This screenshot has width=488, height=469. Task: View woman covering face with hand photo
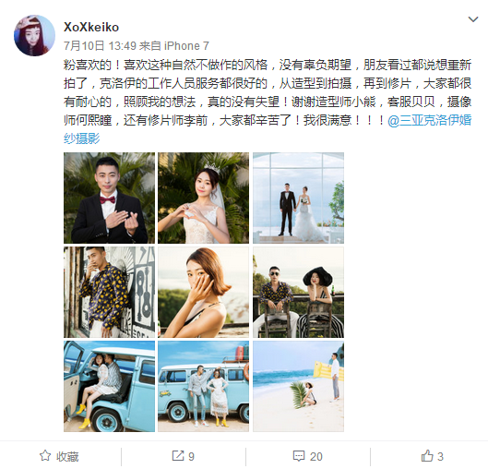click(x=204, y=292)
